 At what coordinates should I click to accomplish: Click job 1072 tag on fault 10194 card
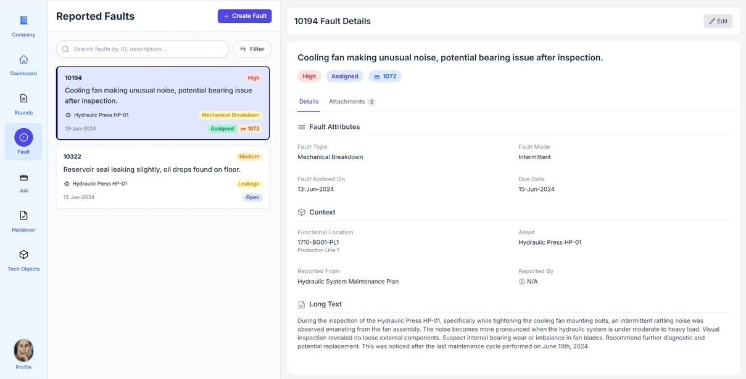click(251, 129)
